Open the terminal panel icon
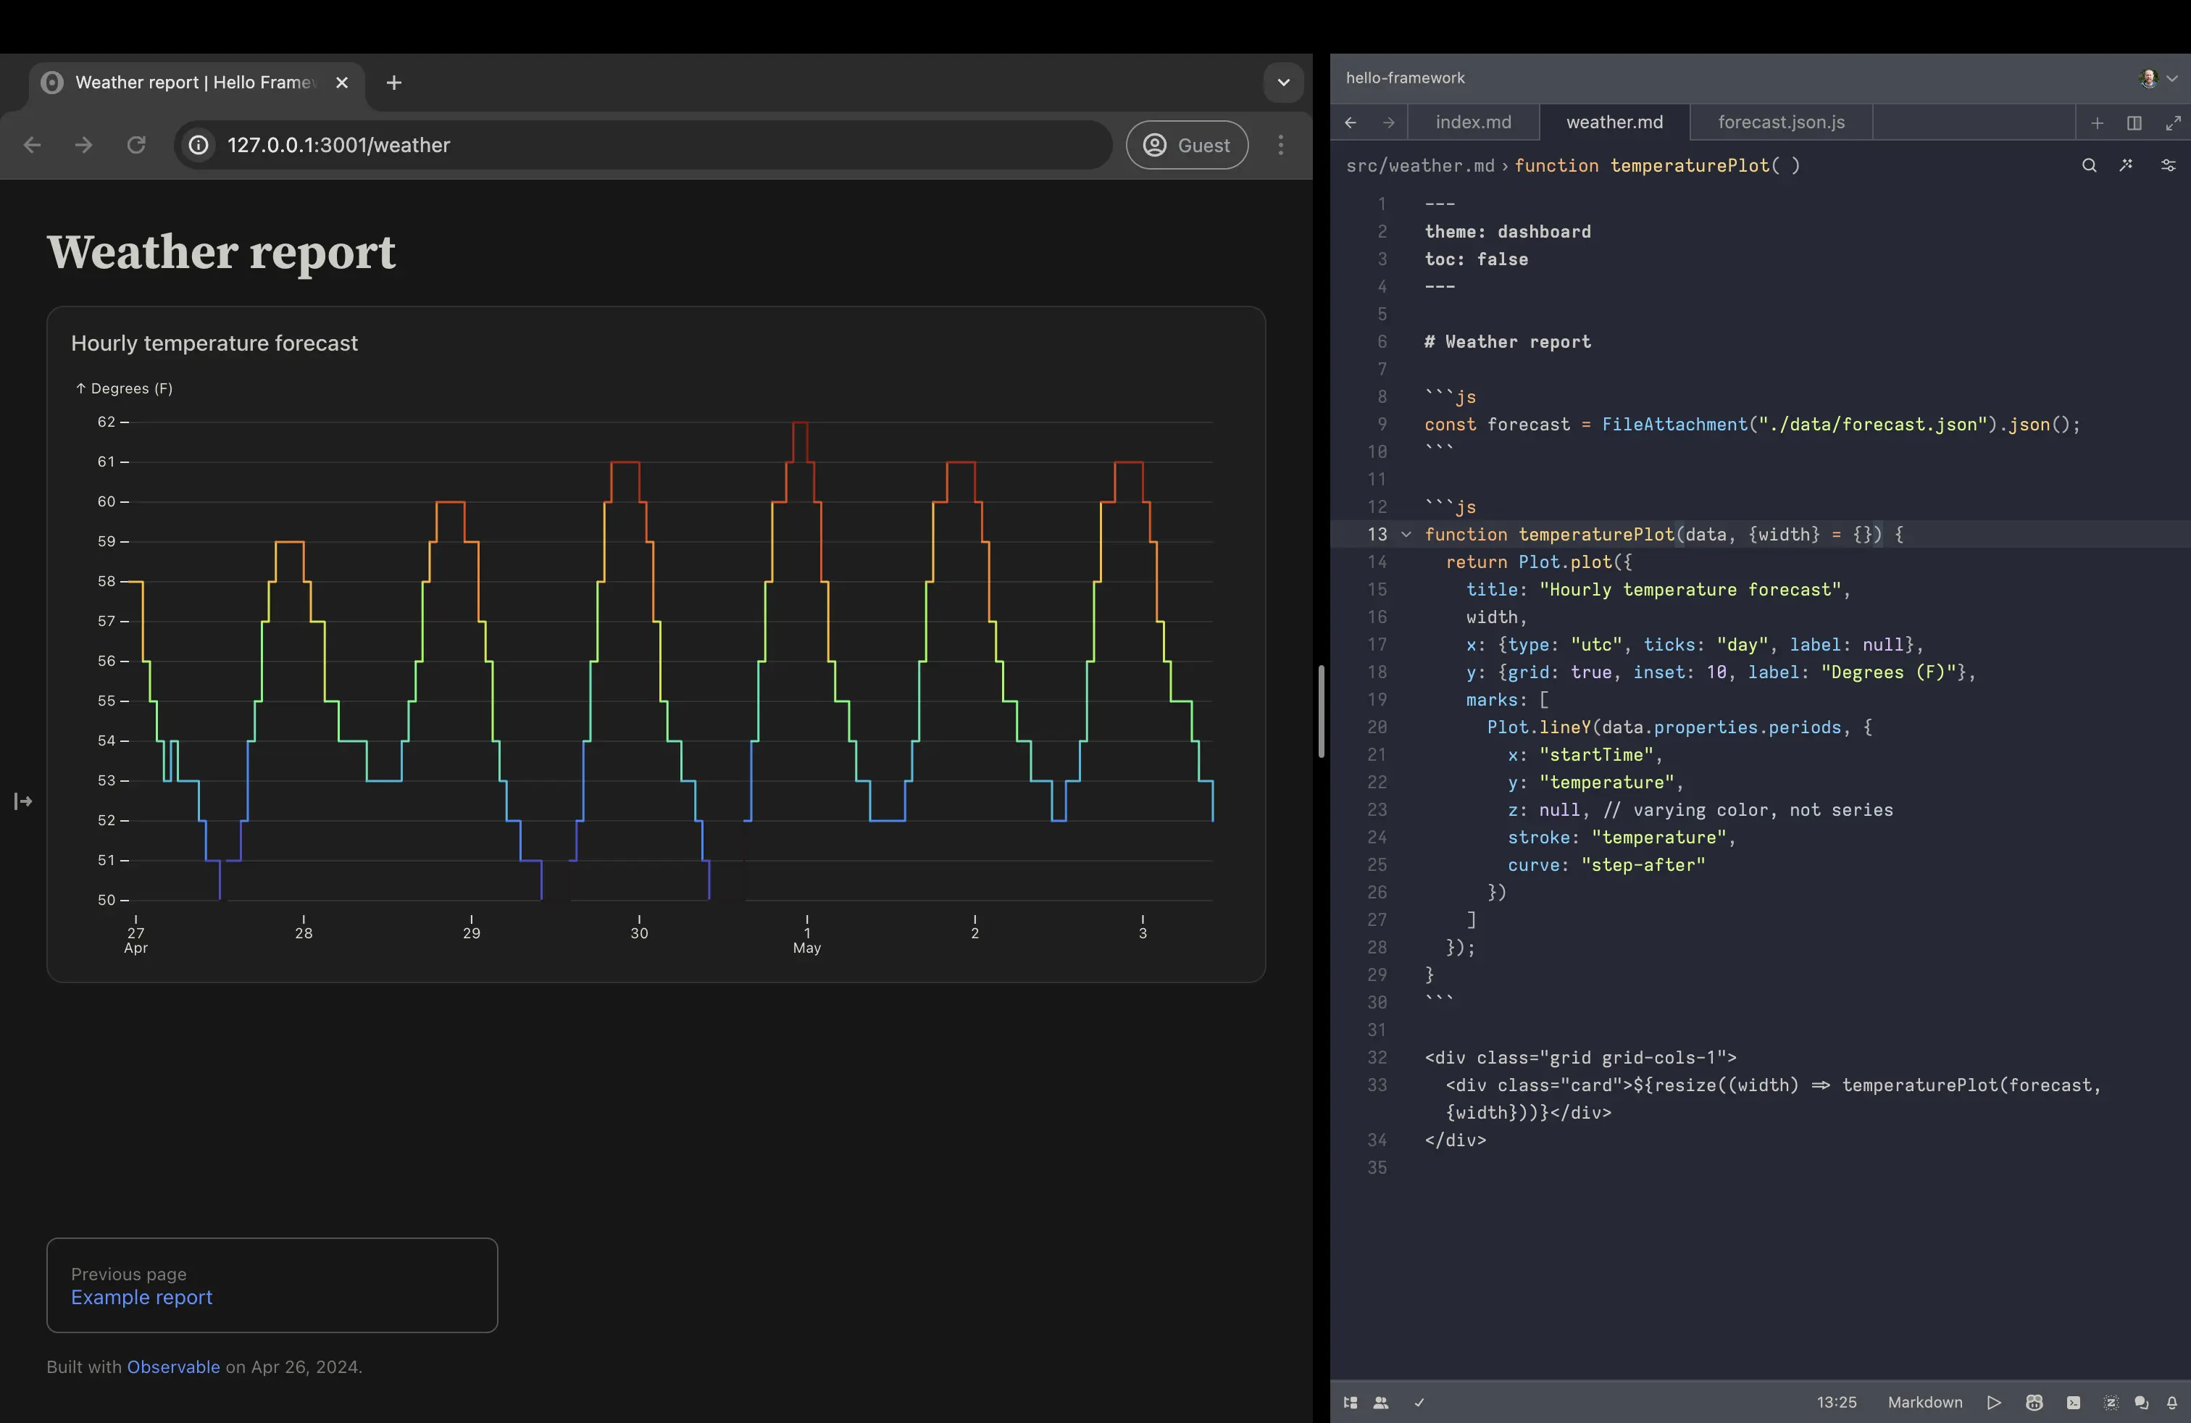The width and height of the screenshot is (2191, 1423). (x=2073, y=1403)
